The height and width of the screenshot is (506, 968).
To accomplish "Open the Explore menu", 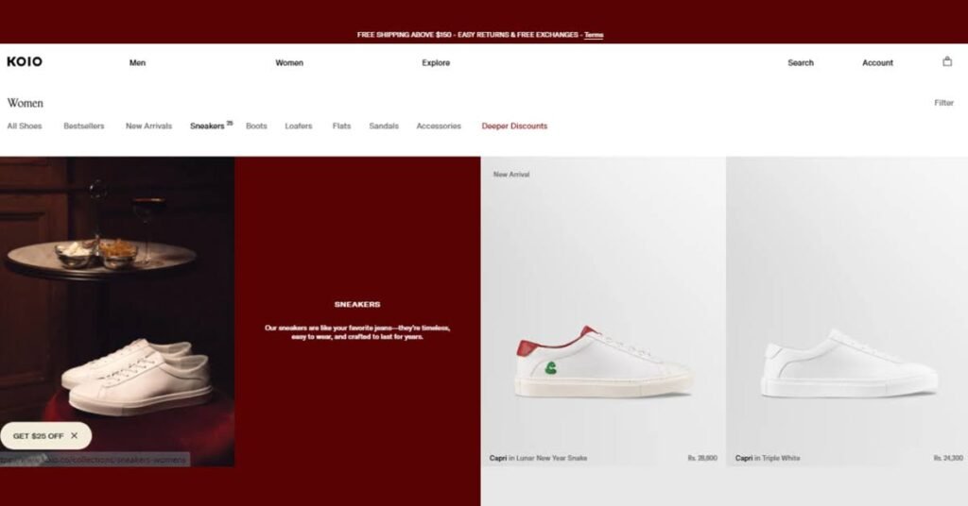I will coord(436,63).
